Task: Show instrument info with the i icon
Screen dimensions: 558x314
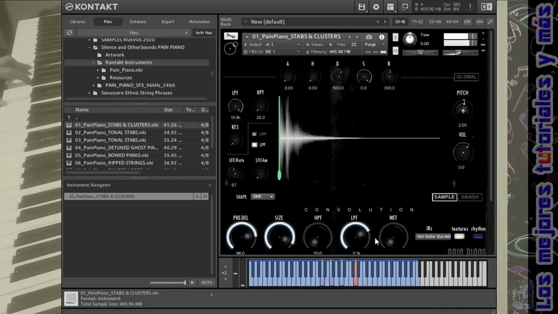Action: tap(382, 37)
